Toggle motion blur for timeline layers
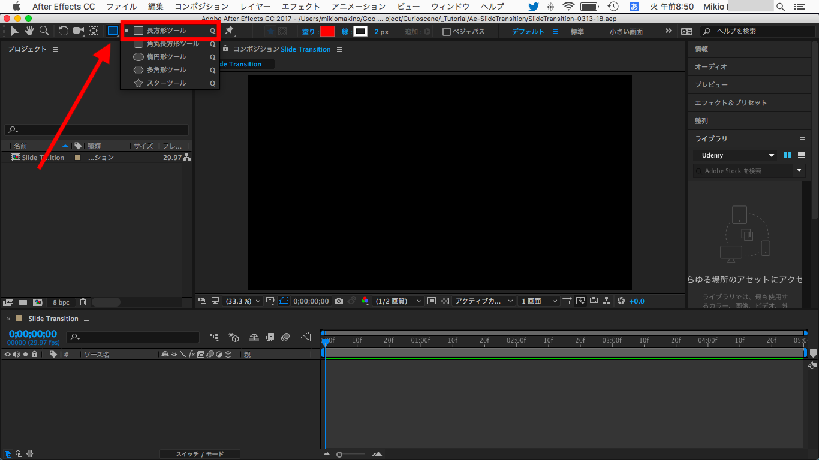The height and width of the screenshot is (460, 819). [285, 337]
